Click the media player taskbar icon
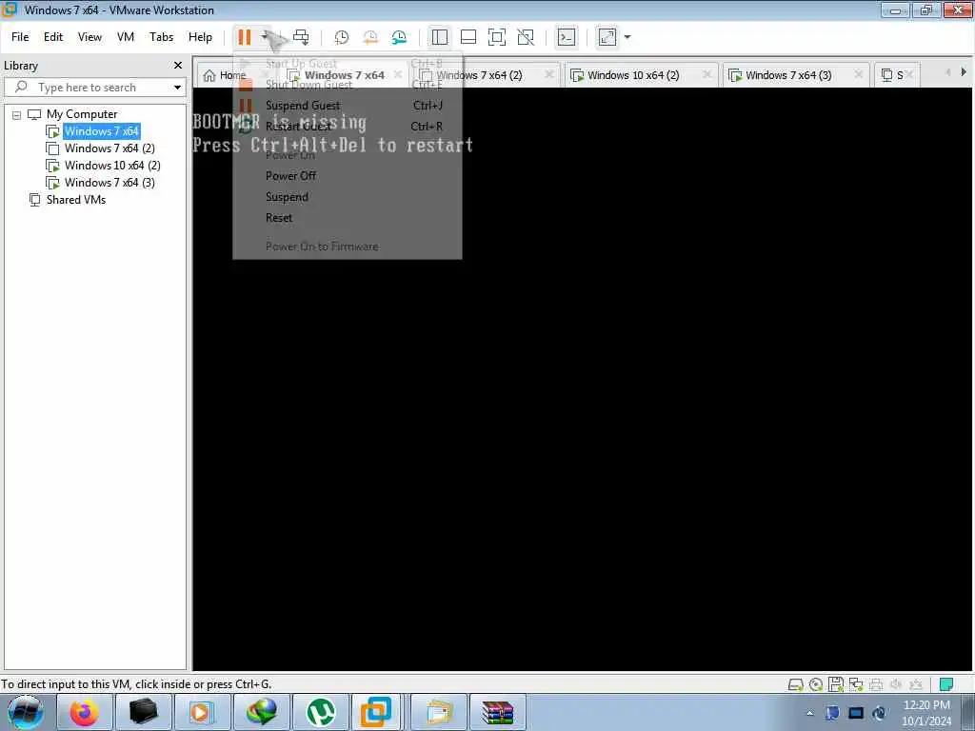This screenshot has width=975, height=731. point(202,713)
